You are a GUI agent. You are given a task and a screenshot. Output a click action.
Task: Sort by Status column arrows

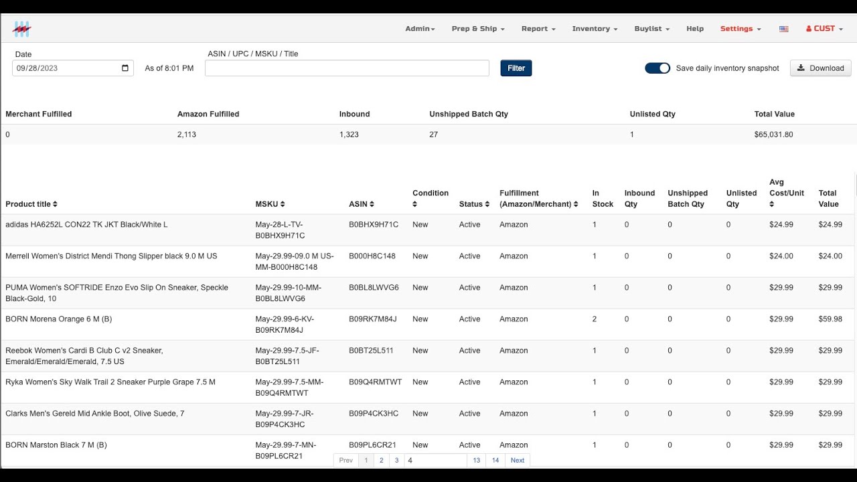coord(487,204)
